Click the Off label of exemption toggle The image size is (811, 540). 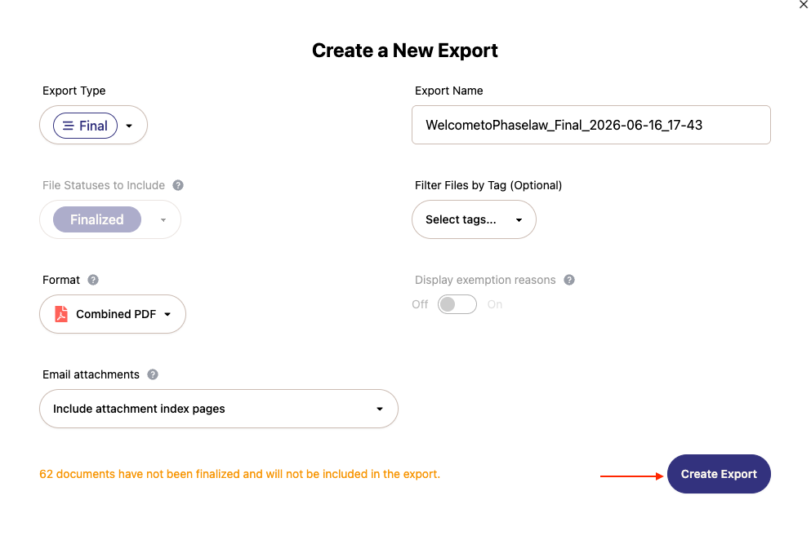420,304
